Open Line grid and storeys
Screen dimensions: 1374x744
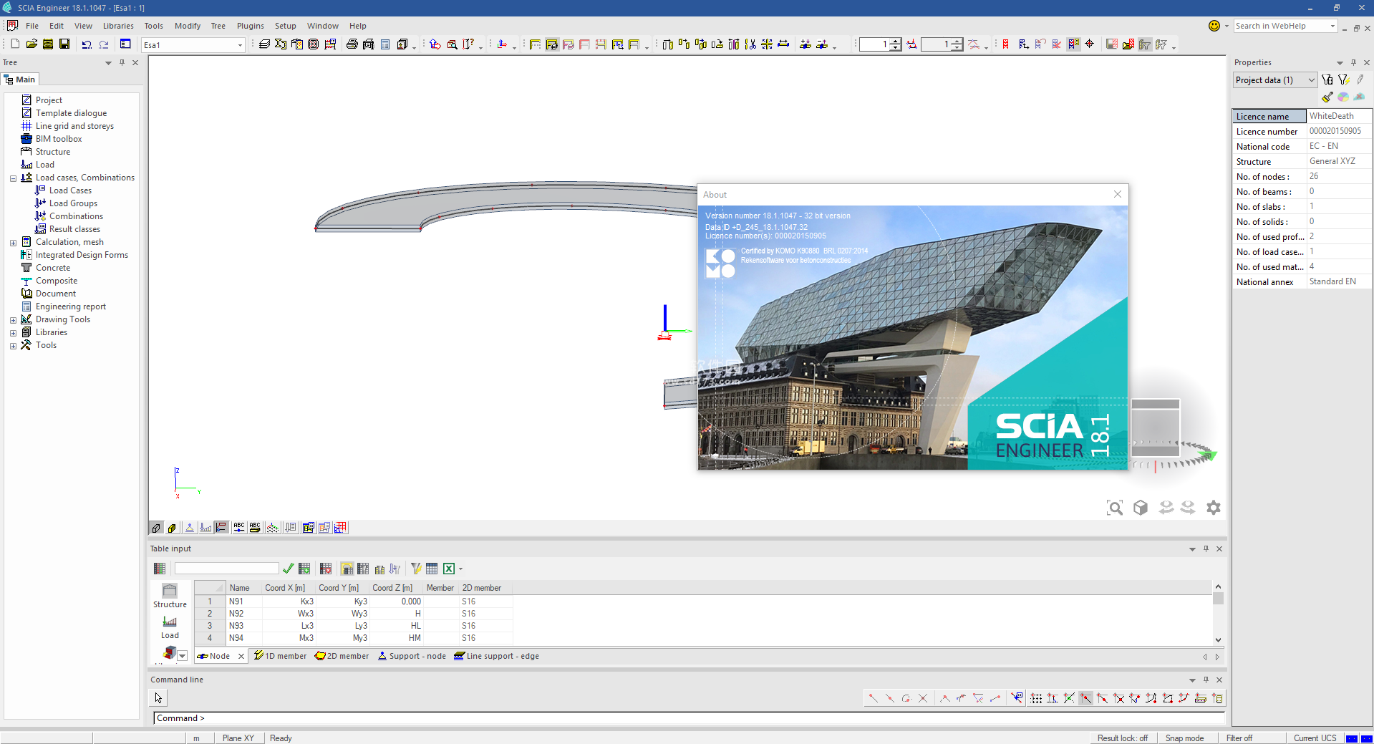click(74, 126)
